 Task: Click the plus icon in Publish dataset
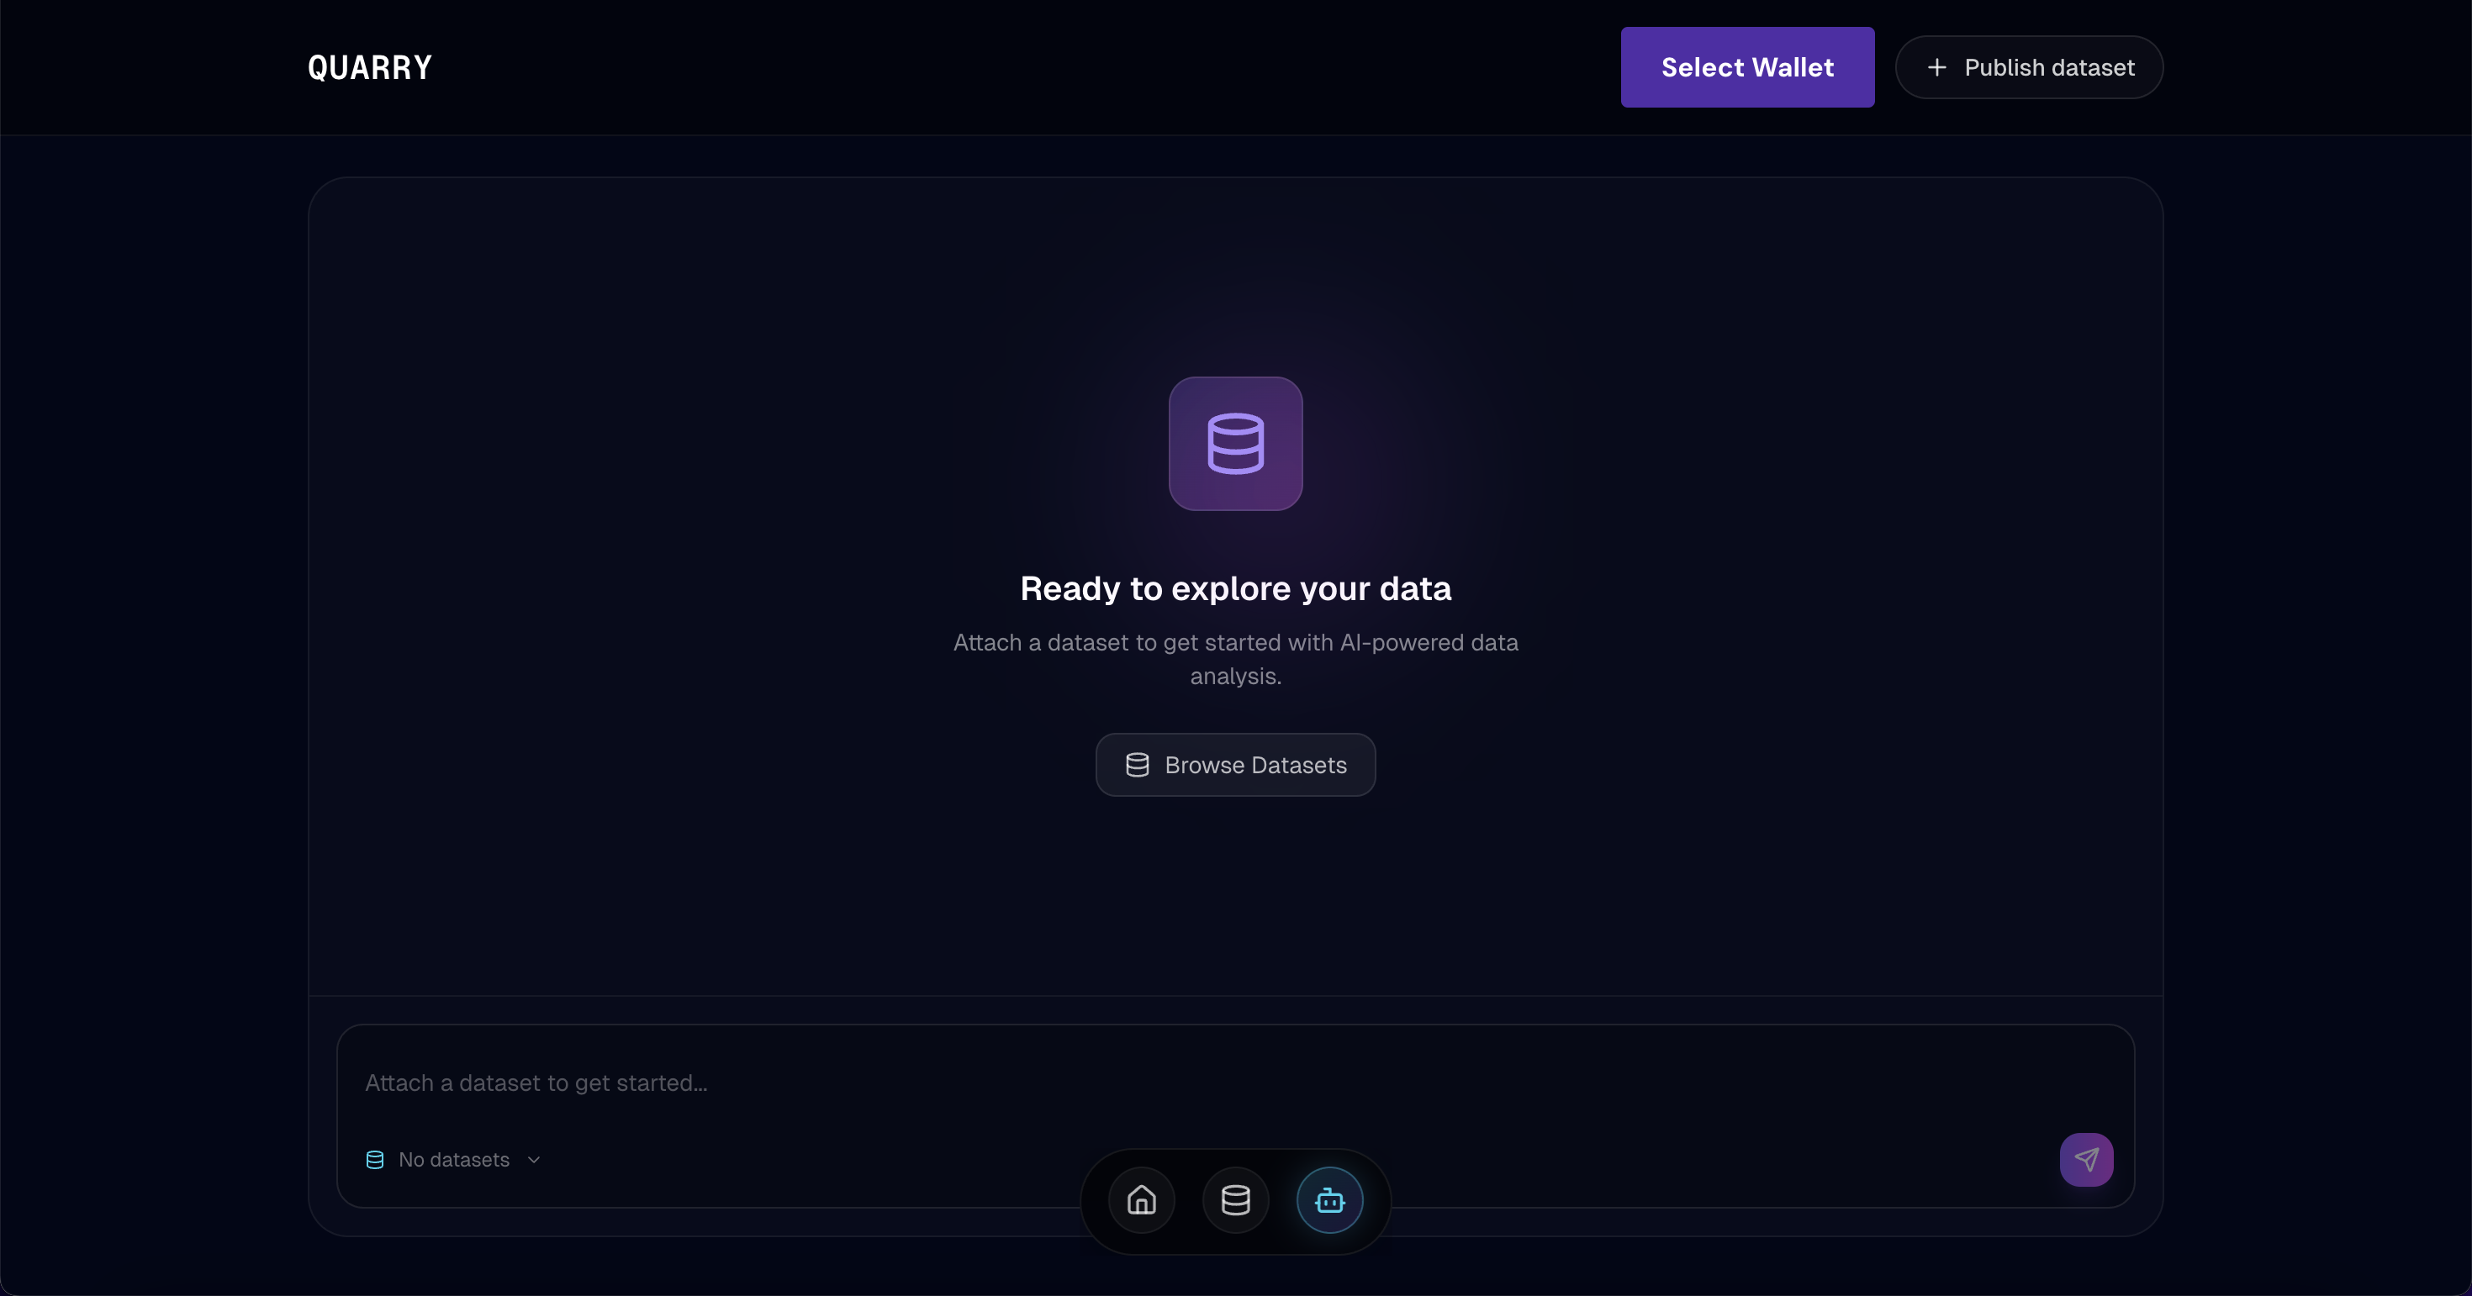tap(1936, 67)
